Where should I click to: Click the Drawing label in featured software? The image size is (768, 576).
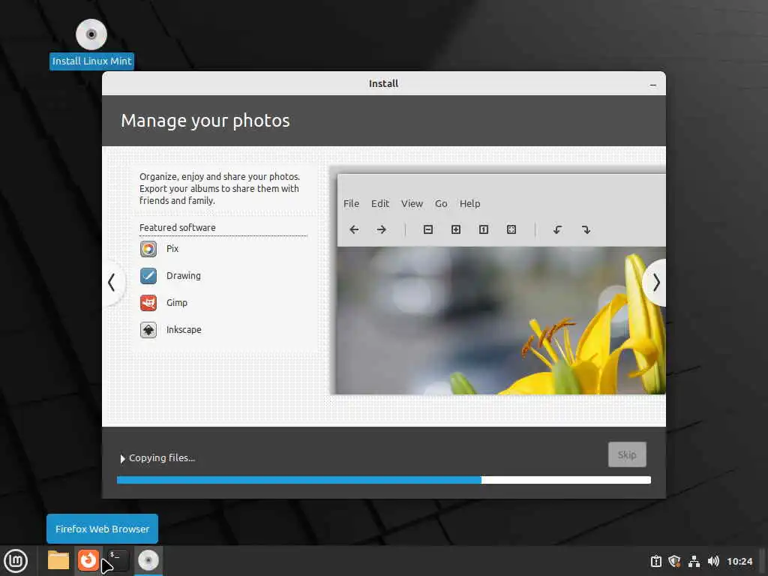tap(184, 276)
